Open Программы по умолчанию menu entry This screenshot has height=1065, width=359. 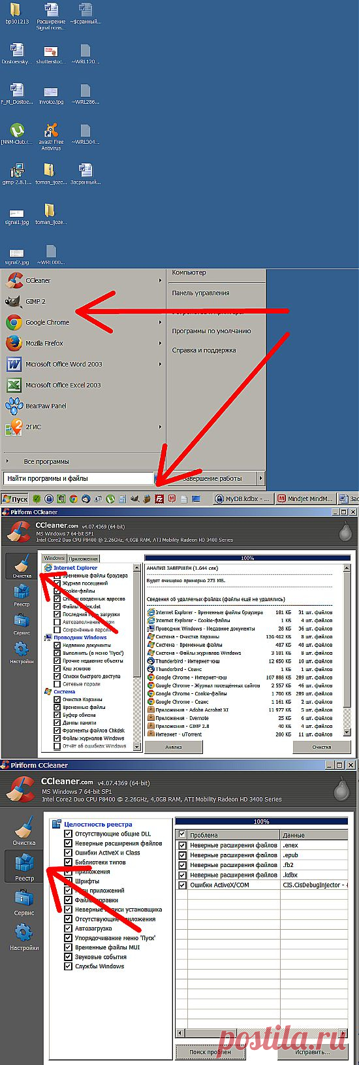tap(211, 331)
